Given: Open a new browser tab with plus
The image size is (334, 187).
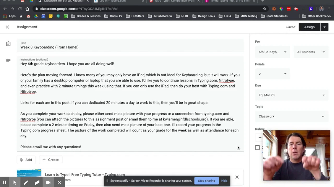Looking at the screenshot, I should tap(263, 1).
